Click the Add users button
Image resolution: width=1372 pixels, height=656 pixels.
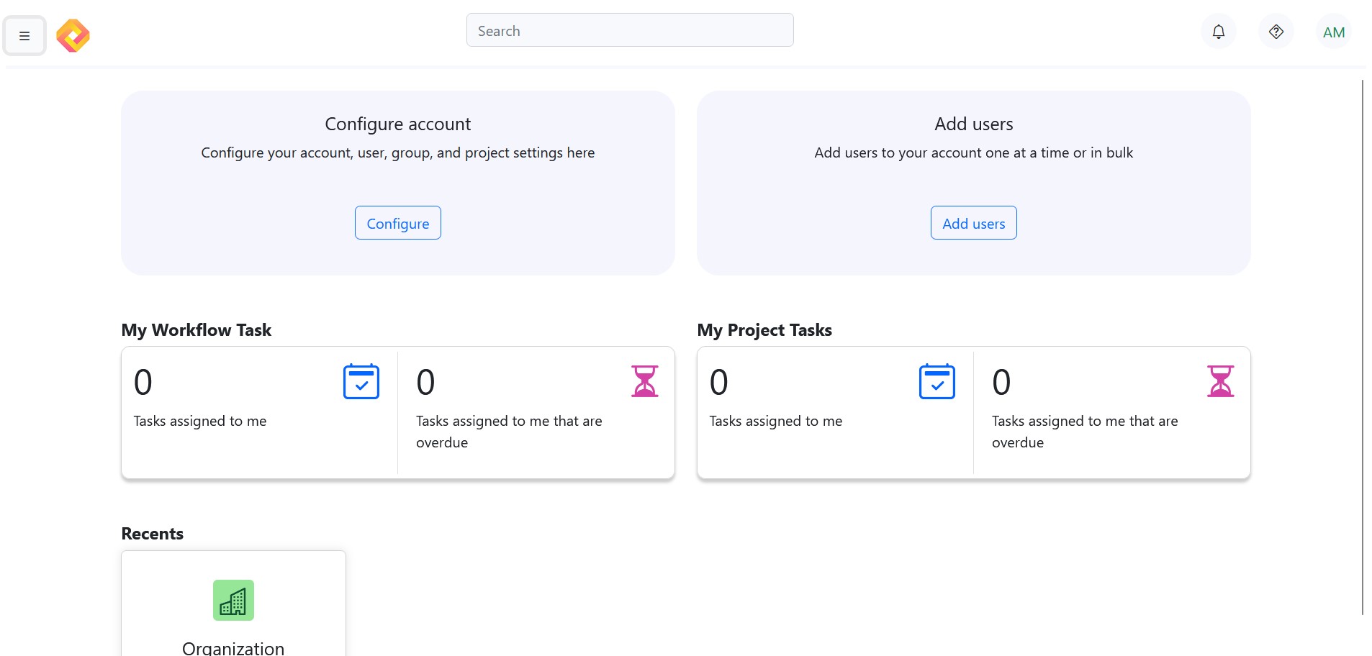(x=974, y=223)
